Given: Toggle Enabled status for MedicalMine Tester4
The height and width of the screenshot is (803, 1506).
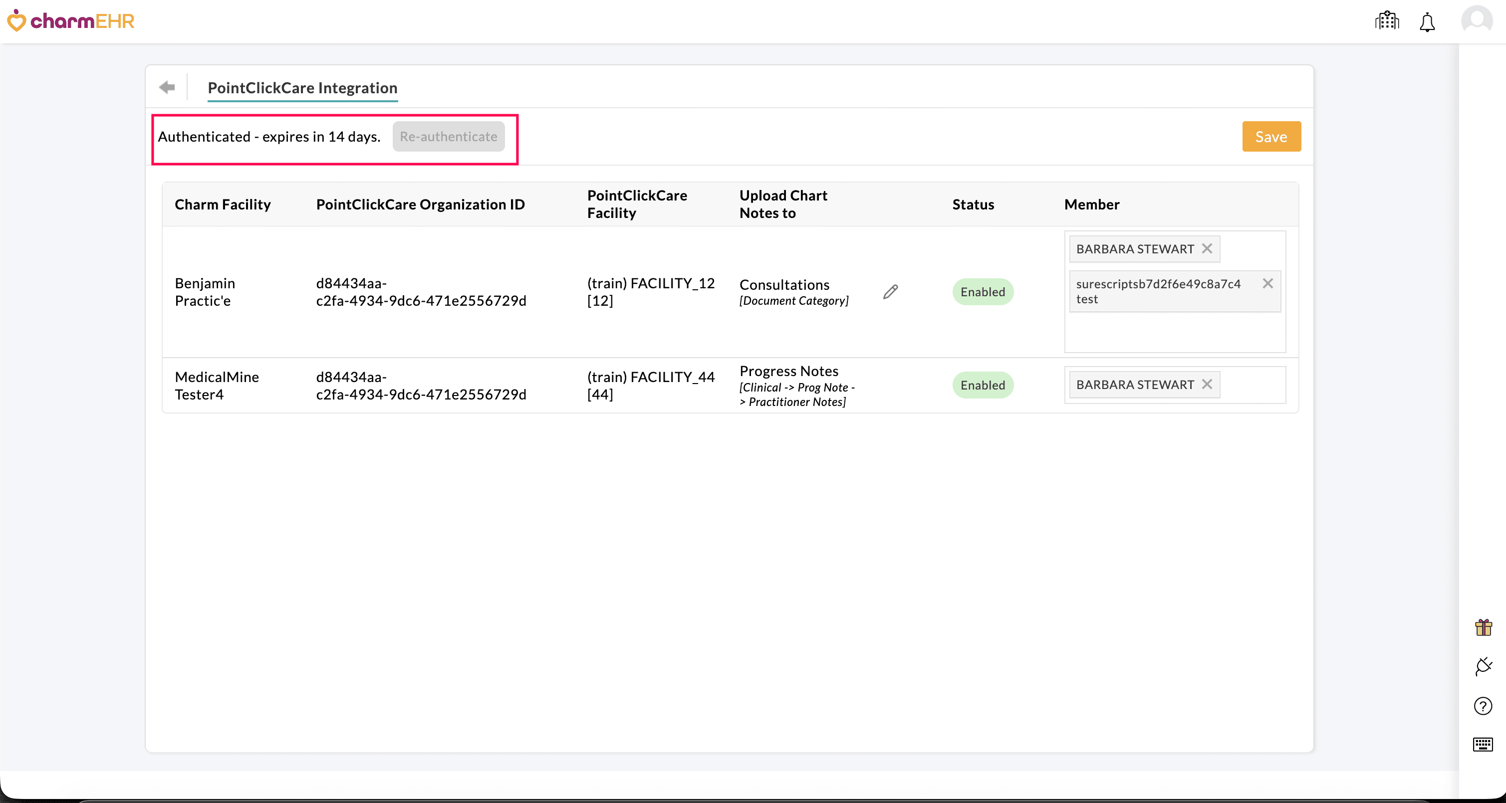Looking at the screenshot, I should click(x=983, y=385).
